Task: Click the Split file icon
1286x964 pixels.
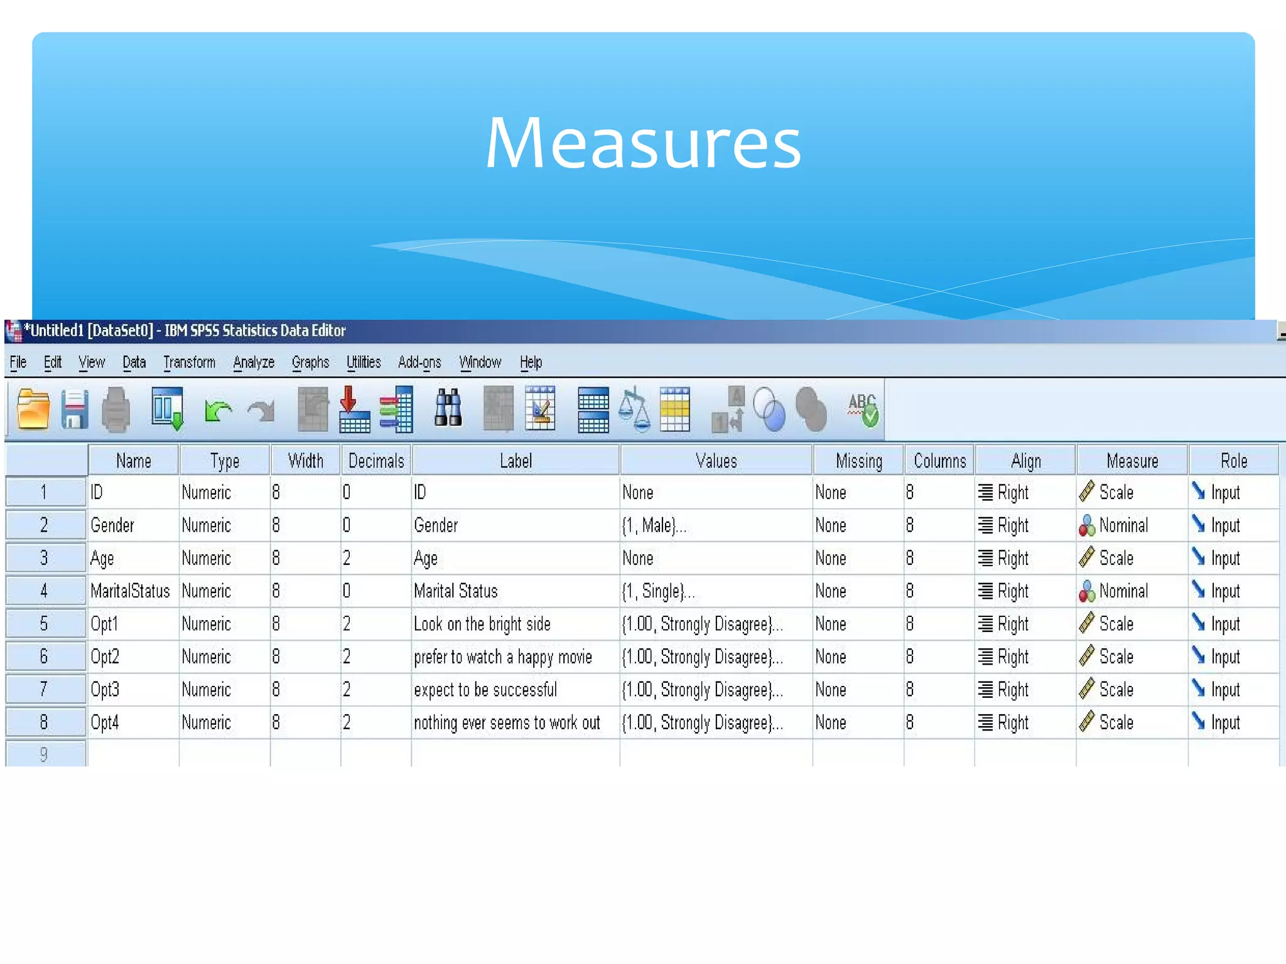Action: coord(593,409)
